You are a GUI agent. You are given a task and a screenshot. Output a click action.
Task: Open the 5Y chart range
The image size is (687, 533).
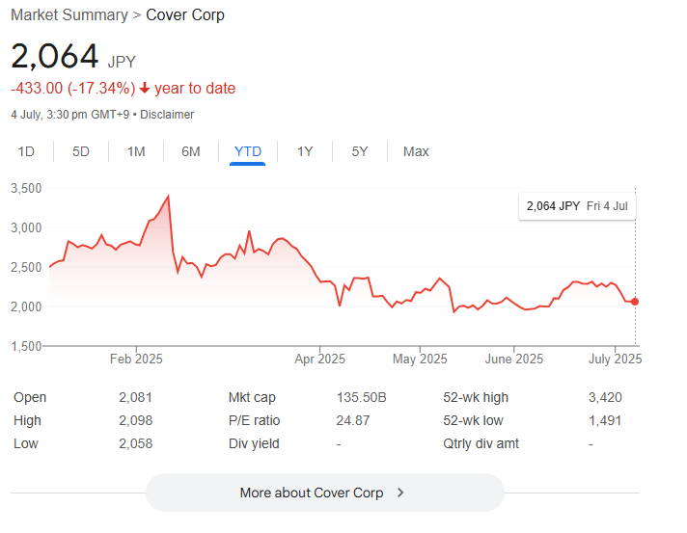(x=360, y=151)
